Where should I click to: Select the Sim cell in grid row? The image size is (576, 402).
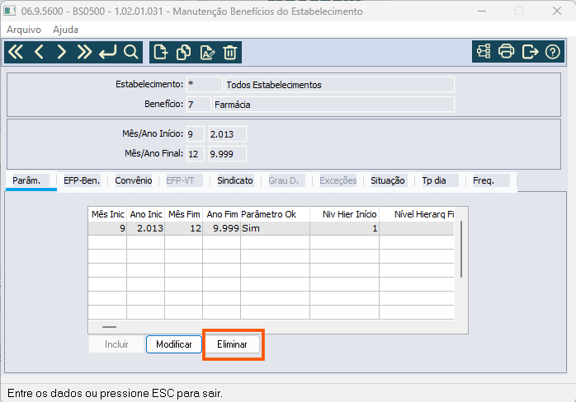click(x=275, y=228)
